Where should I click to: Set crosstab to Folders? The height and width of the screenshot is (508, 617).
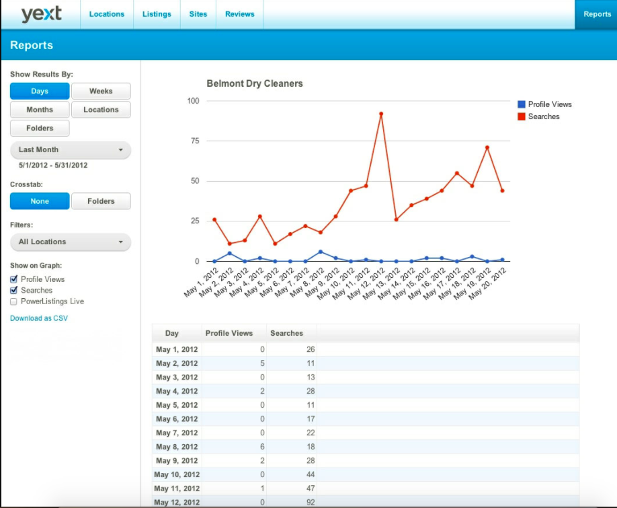(x=101, y=201)
